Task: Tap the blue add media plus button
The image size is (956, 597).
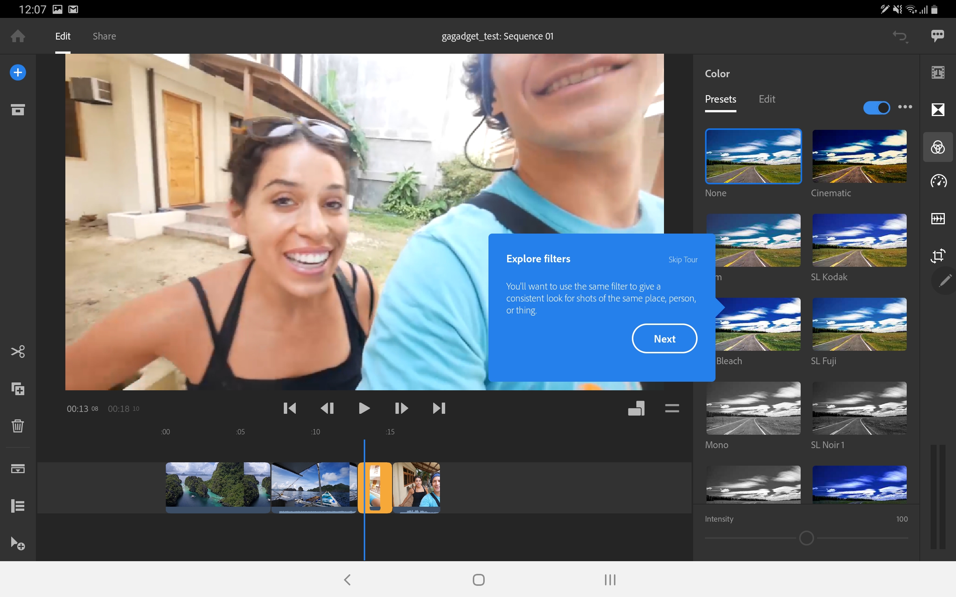Action: coord(18,72)
